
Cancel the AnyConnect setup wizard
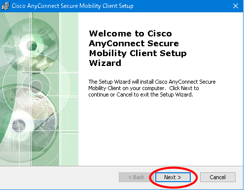tap(218, 177)
